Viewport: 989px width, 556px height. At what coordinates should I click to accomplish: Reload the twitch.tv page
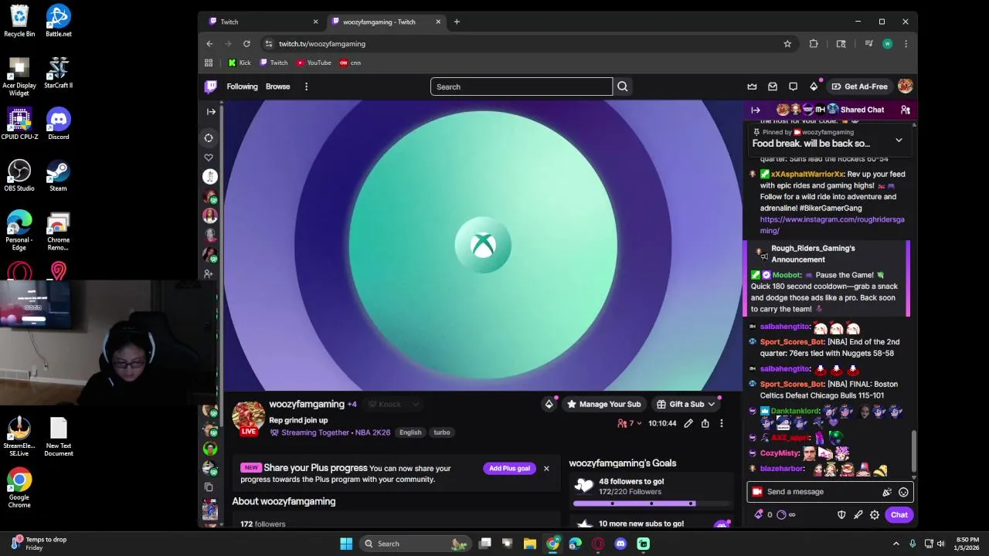pos(246,44)
